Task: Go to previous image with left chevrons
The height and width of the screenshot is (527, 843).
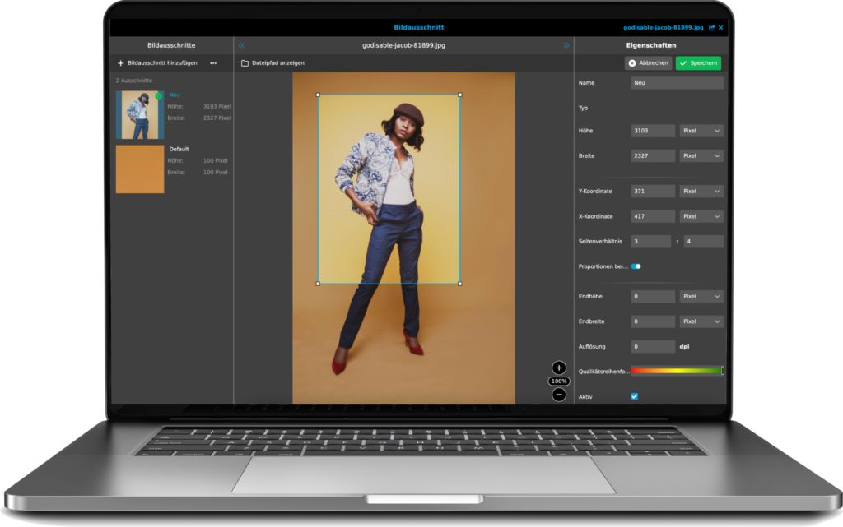Action: [241, 45]
